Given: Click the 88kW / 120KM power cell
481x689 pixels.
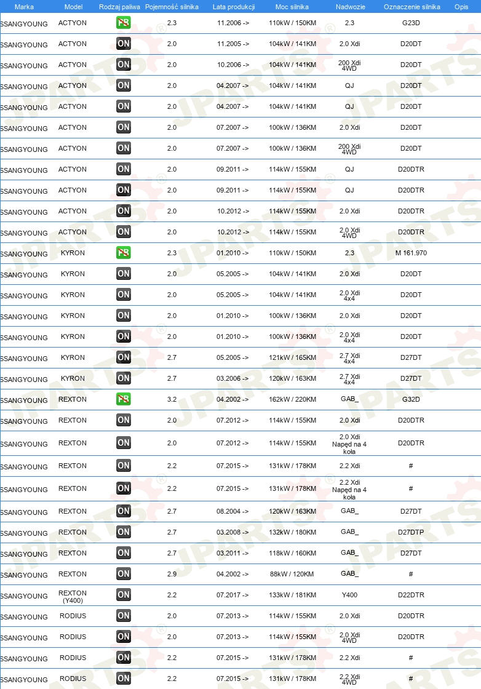Looking at the screenshot, I should click(x=292, y=574).
